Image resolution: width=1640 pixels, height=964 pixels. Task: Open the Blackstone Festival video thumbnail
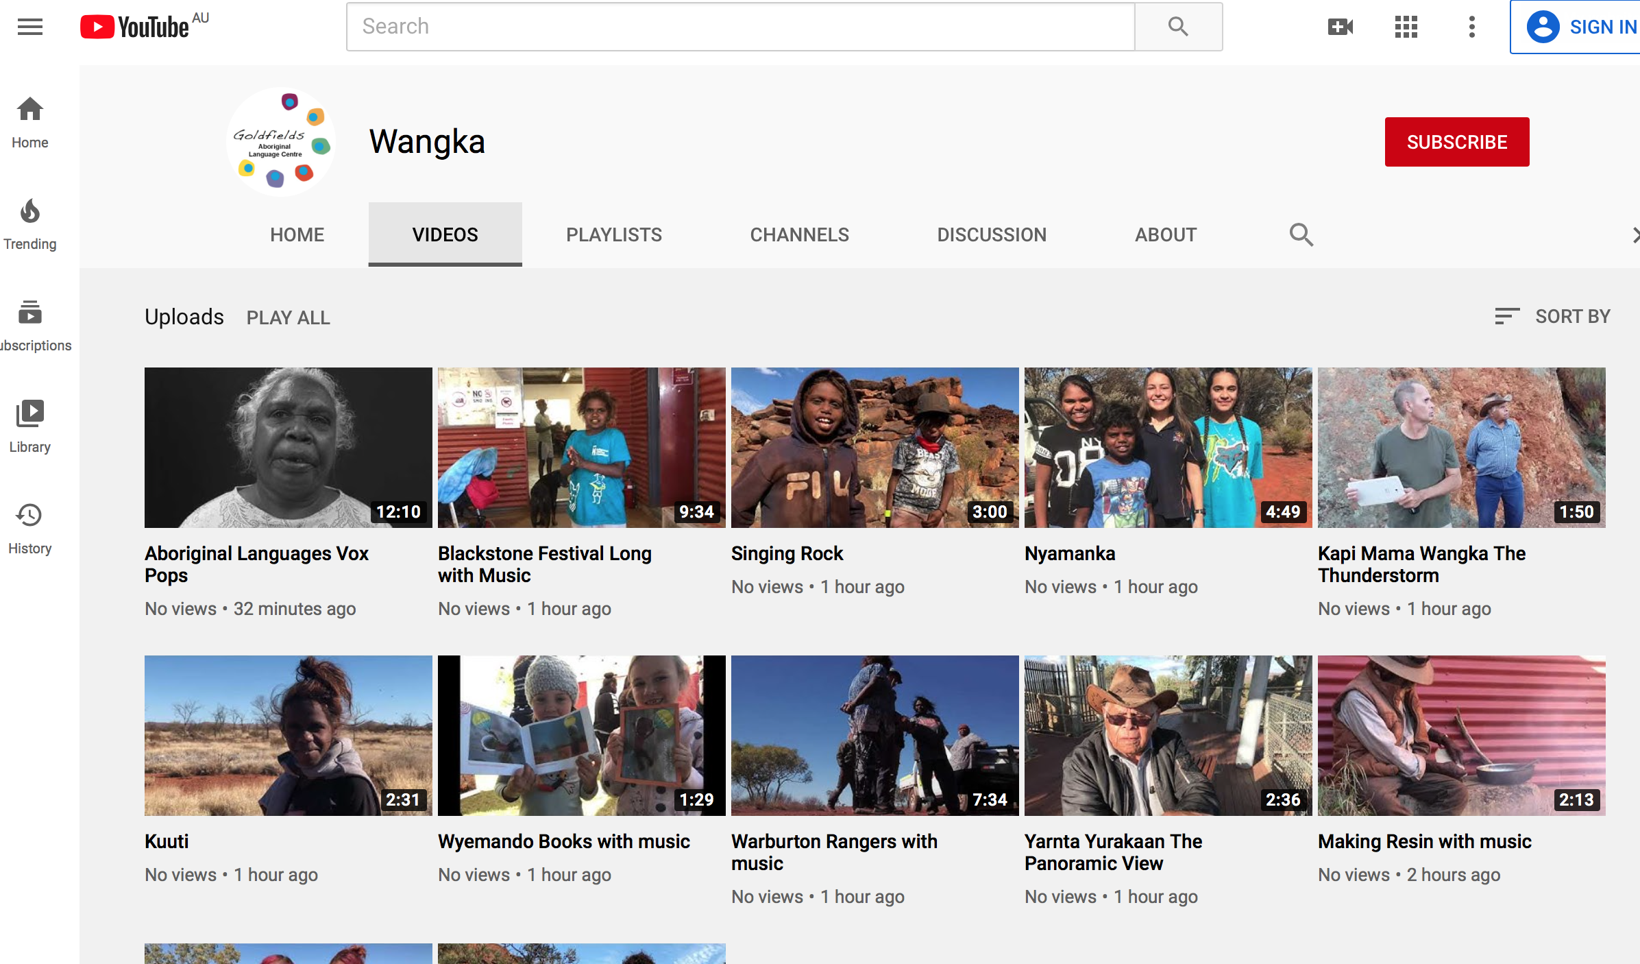582,448
